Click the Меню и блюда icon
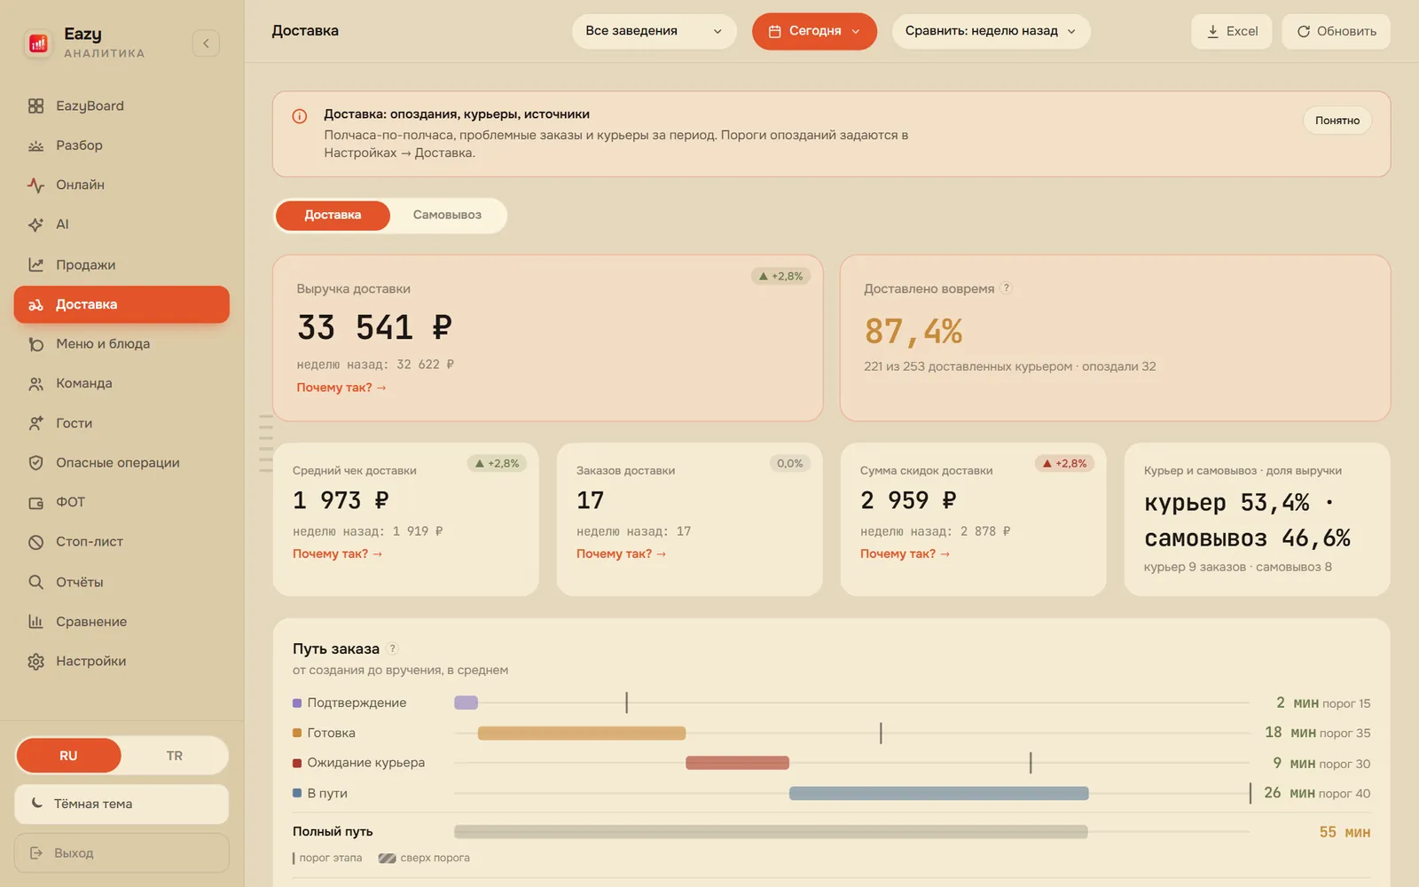 [35, 344]
